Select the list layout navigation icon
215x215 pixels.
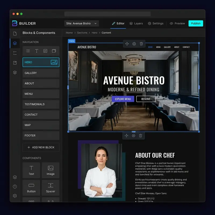click(45, 51)
